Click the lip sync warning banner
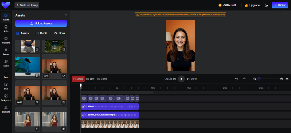Image resolution: width=291 pixels, height=133 pixels. [180, 15]
